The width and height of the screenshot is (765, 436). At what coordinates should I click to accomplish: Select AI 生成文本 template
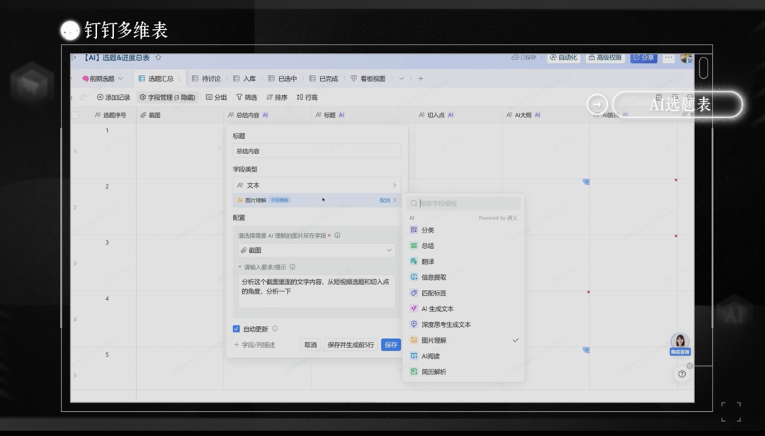coord(463,308)
